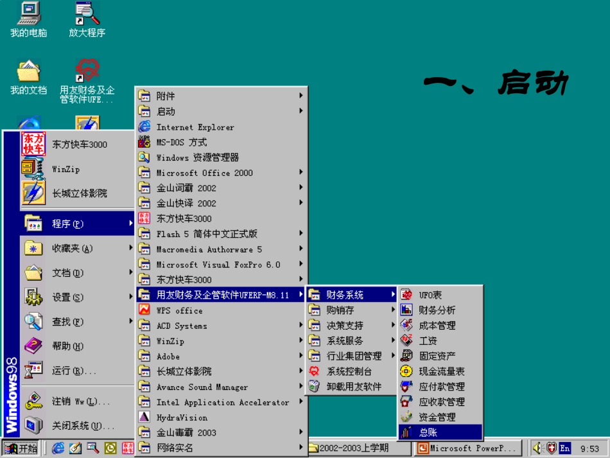Expand the 附件 submenu arrow
Image resolution: width=610 pixels, height=458 pixels.
point(301,95)
